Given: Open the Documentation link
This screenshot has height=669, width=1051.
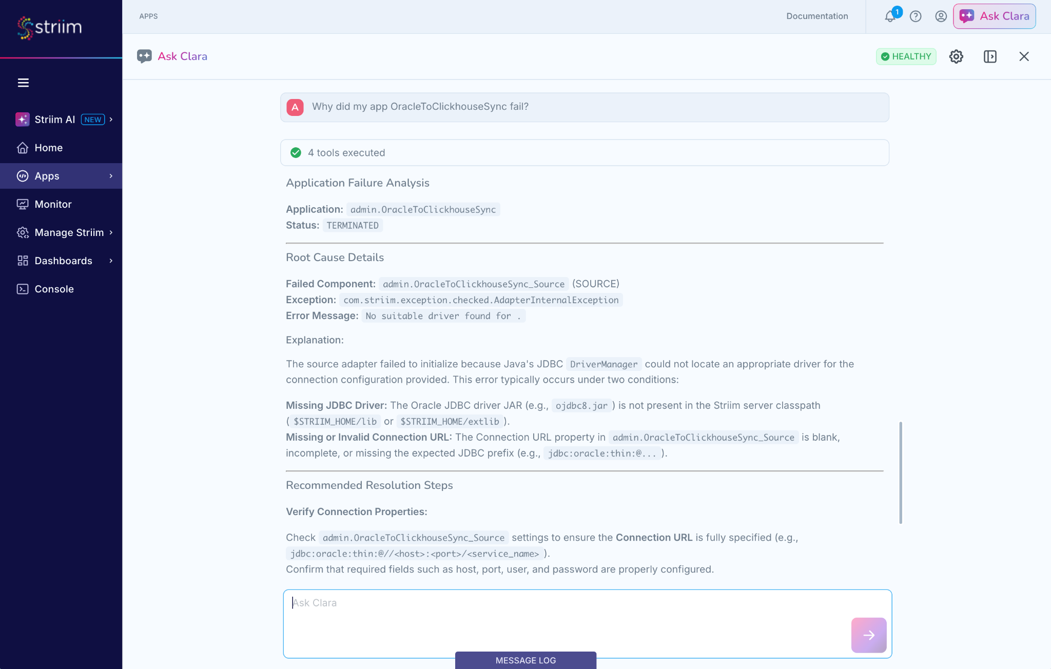Looking at the screenshot, I should [x=817, y=16].
